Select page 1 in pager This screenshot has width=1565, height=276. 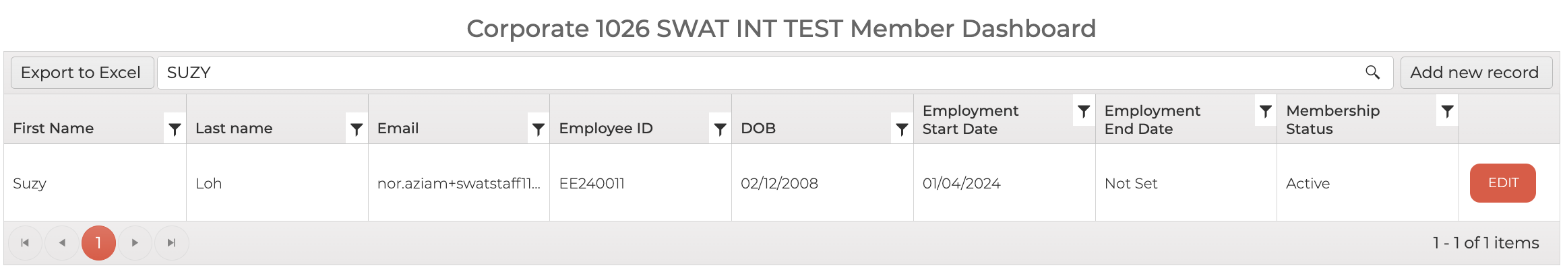tap(98, 243)
